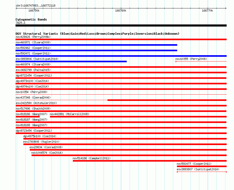This screenshot has width=234, height=190.
Task: Click the dgv4973n100 (Coe2014) label
Action: (x=32, y=81)
